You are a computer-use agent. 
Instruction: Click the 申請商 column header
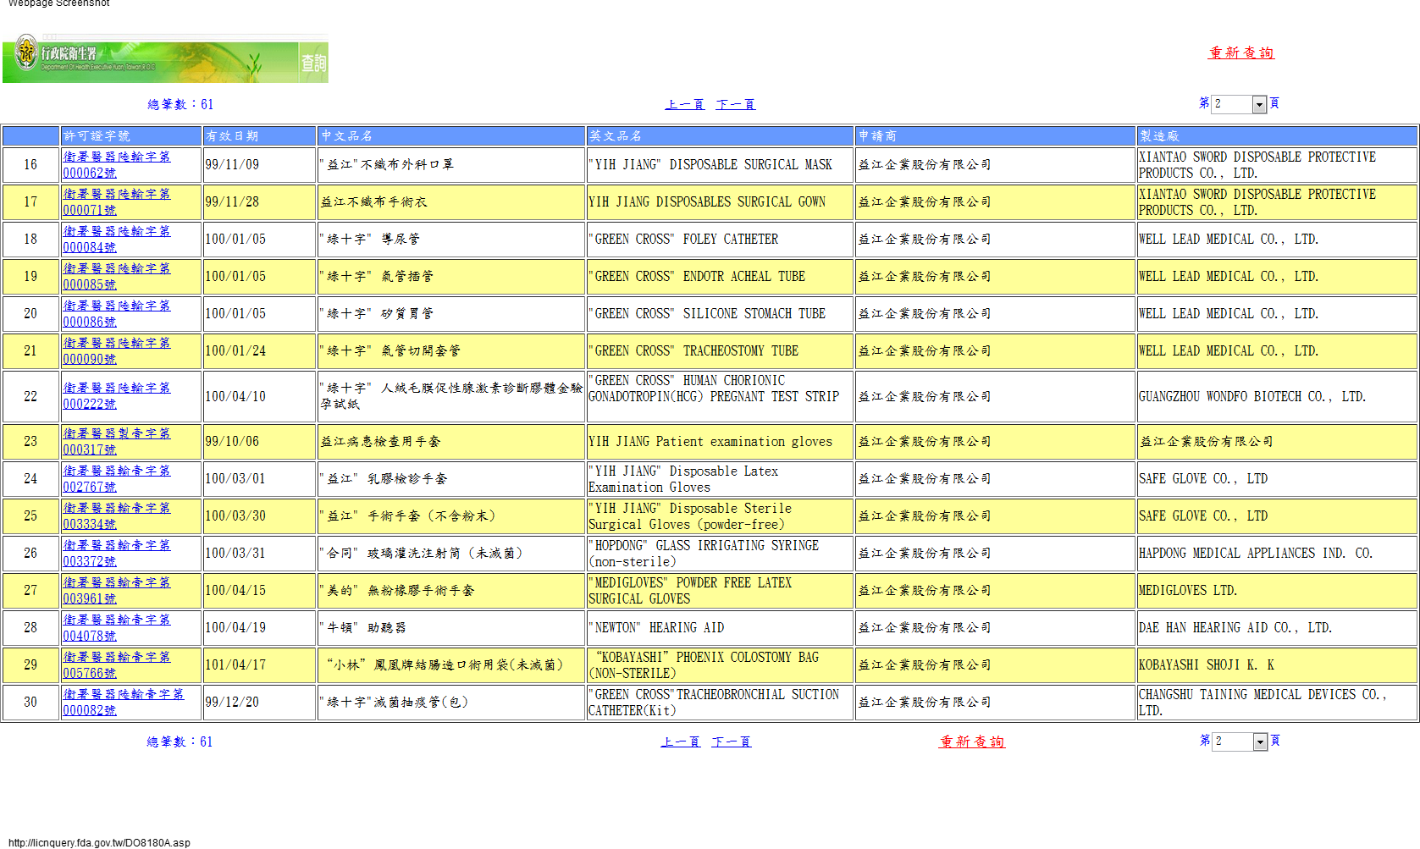point(995,135)
